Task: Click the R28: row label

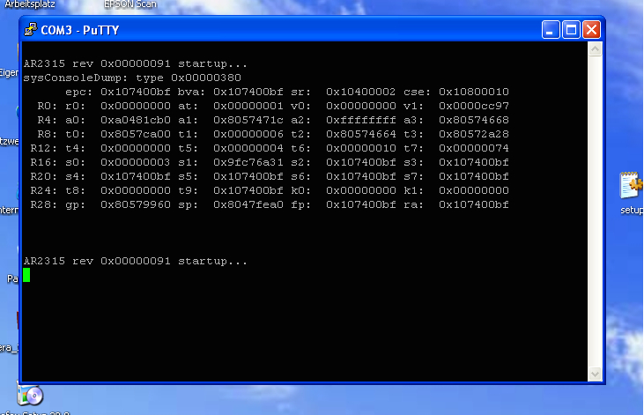Action: coord(44,204)
